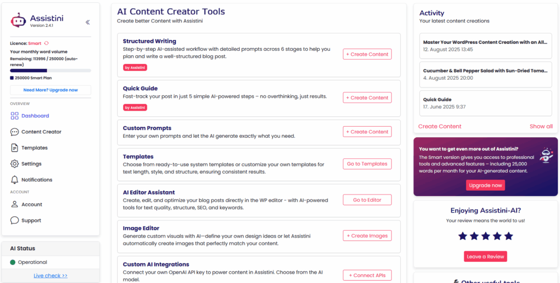Collapse the sidebar with double-chevron icon

pos(87,22)
